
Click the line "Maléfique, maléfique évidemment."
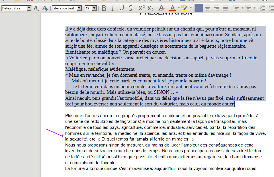(x=100, y=69)
